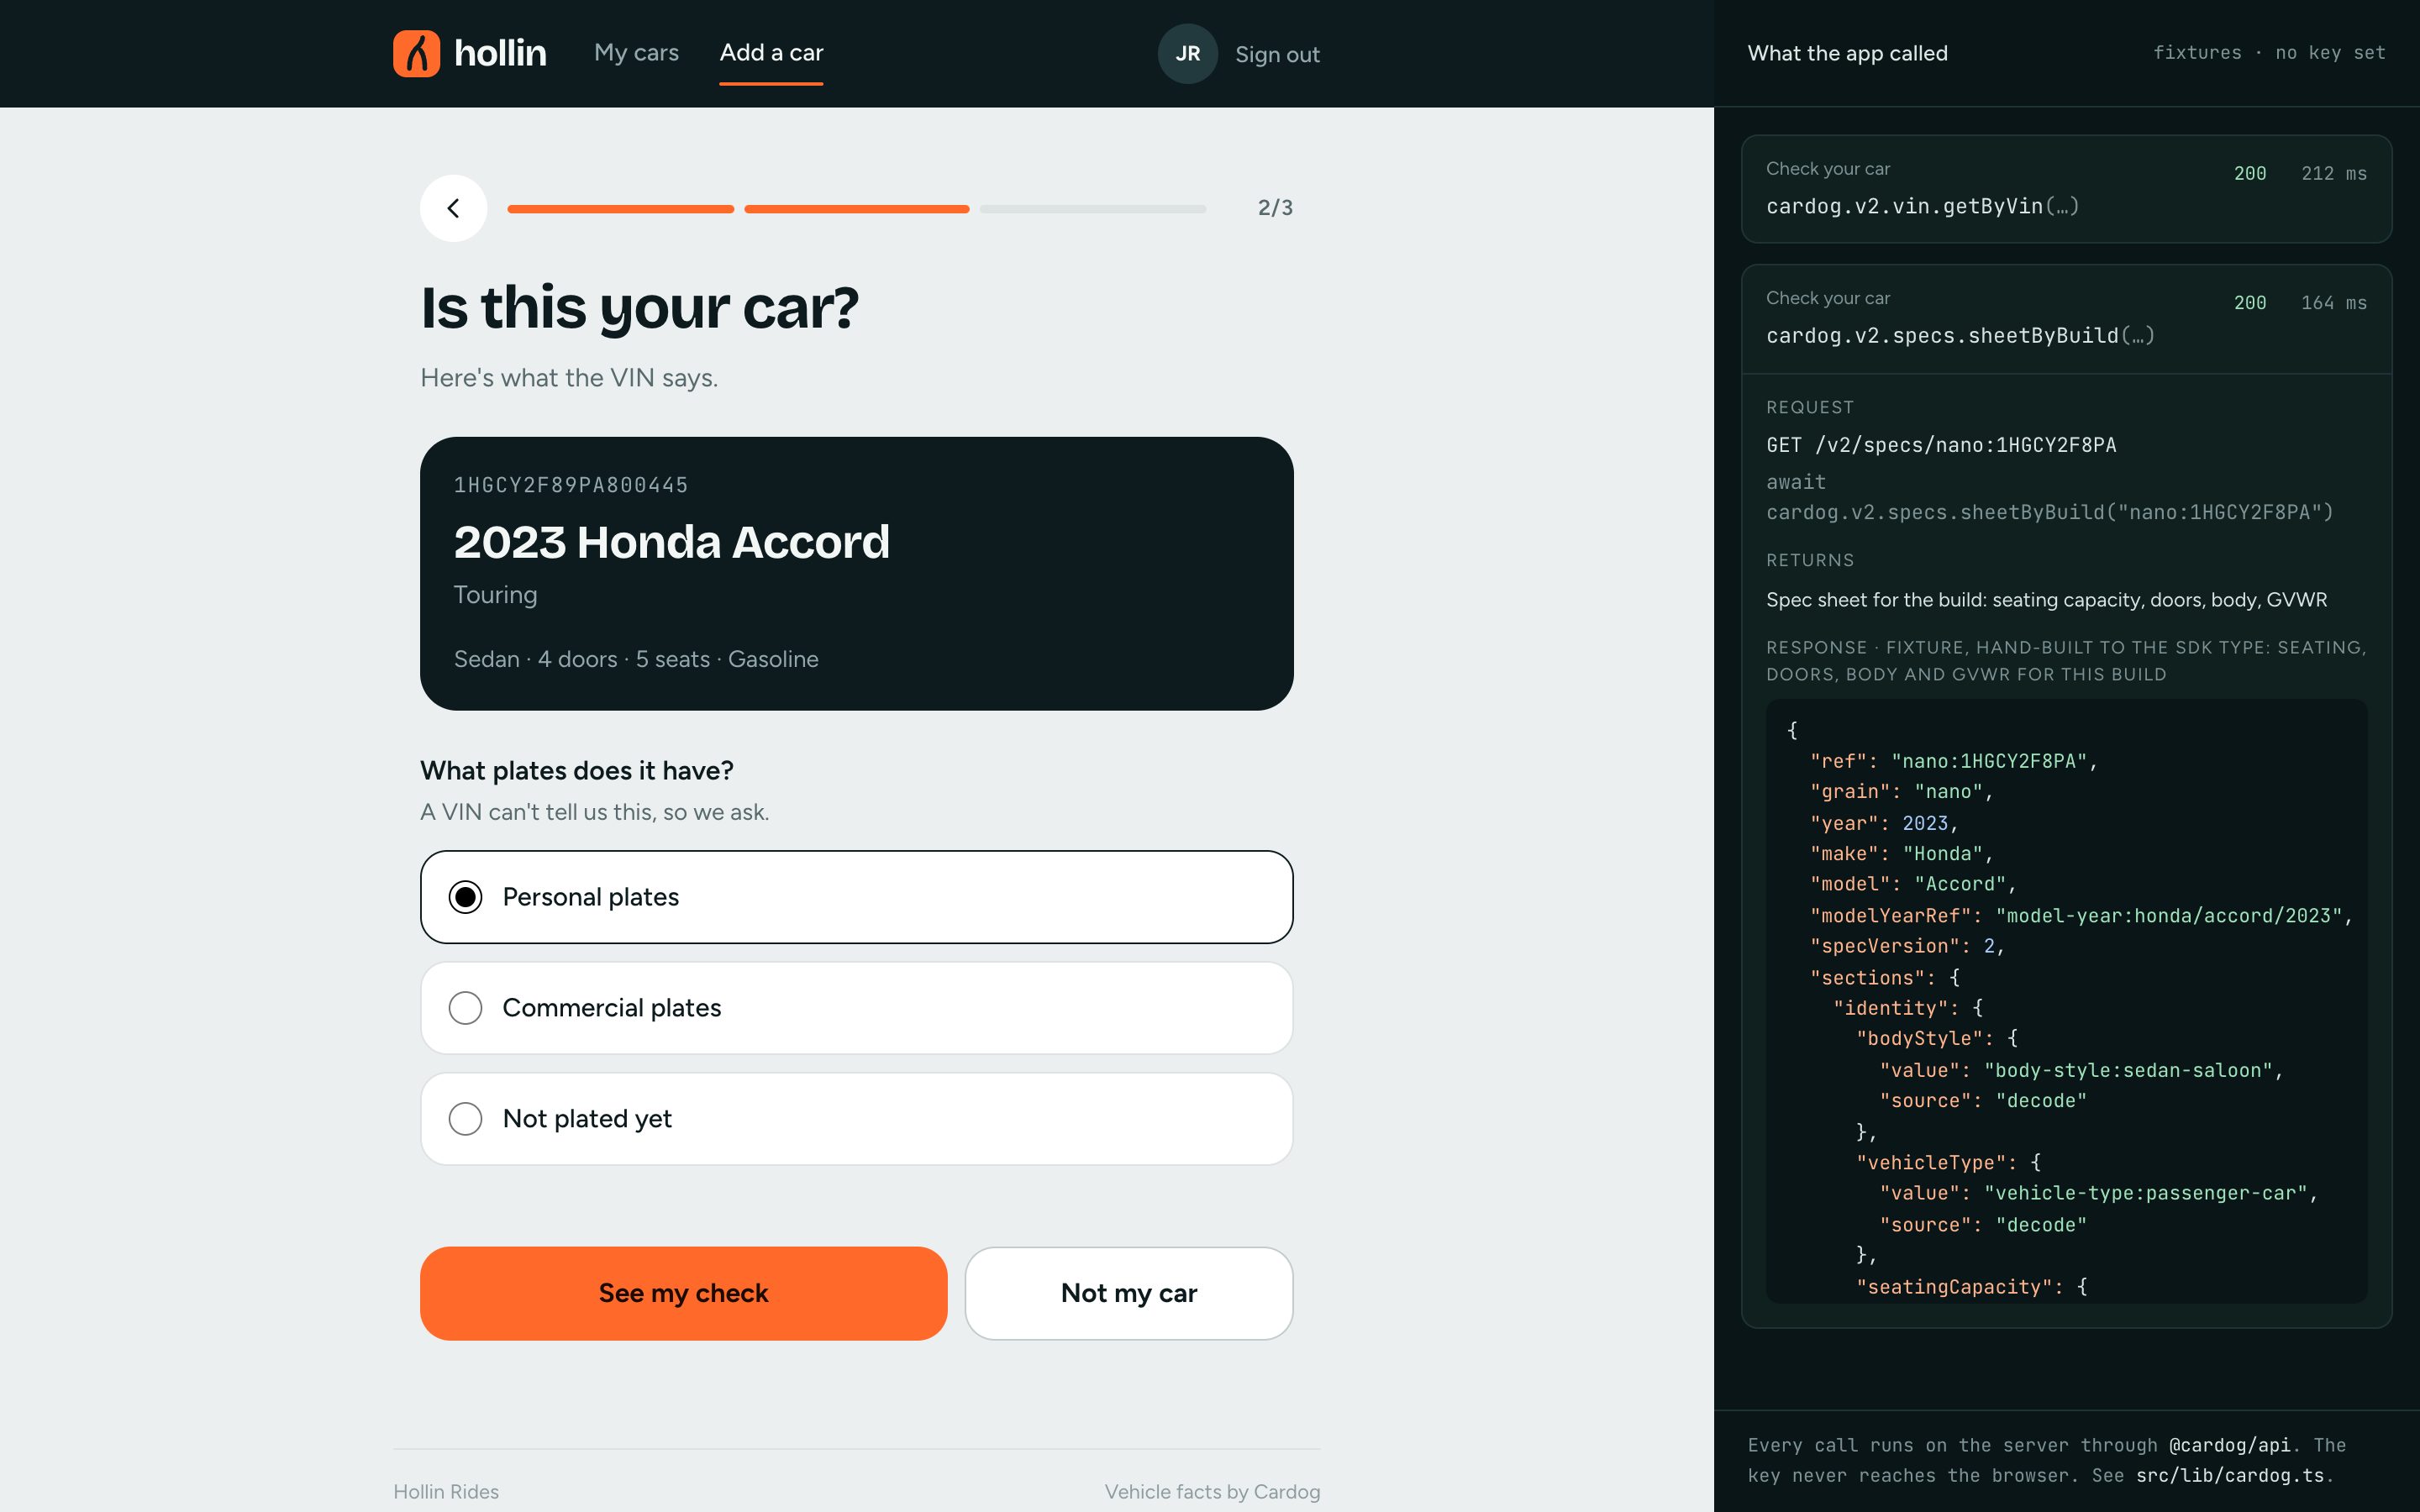The image size is (2420, 1512).
Task: Sign out of the account
Action: [1277, 55]
